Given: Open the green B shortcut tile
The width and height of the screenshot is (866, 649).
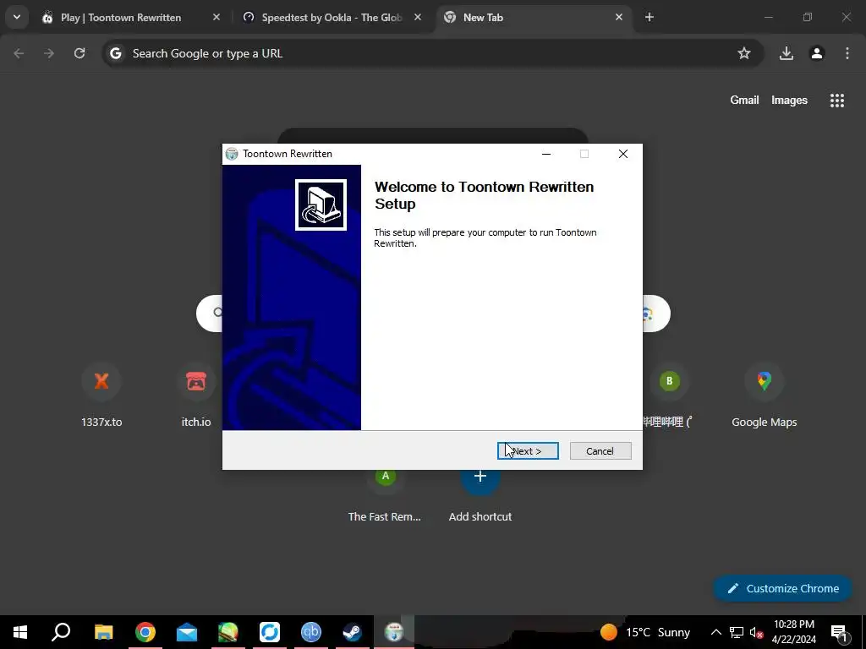Looking at the screenshot, I should [x=670, y=395].
